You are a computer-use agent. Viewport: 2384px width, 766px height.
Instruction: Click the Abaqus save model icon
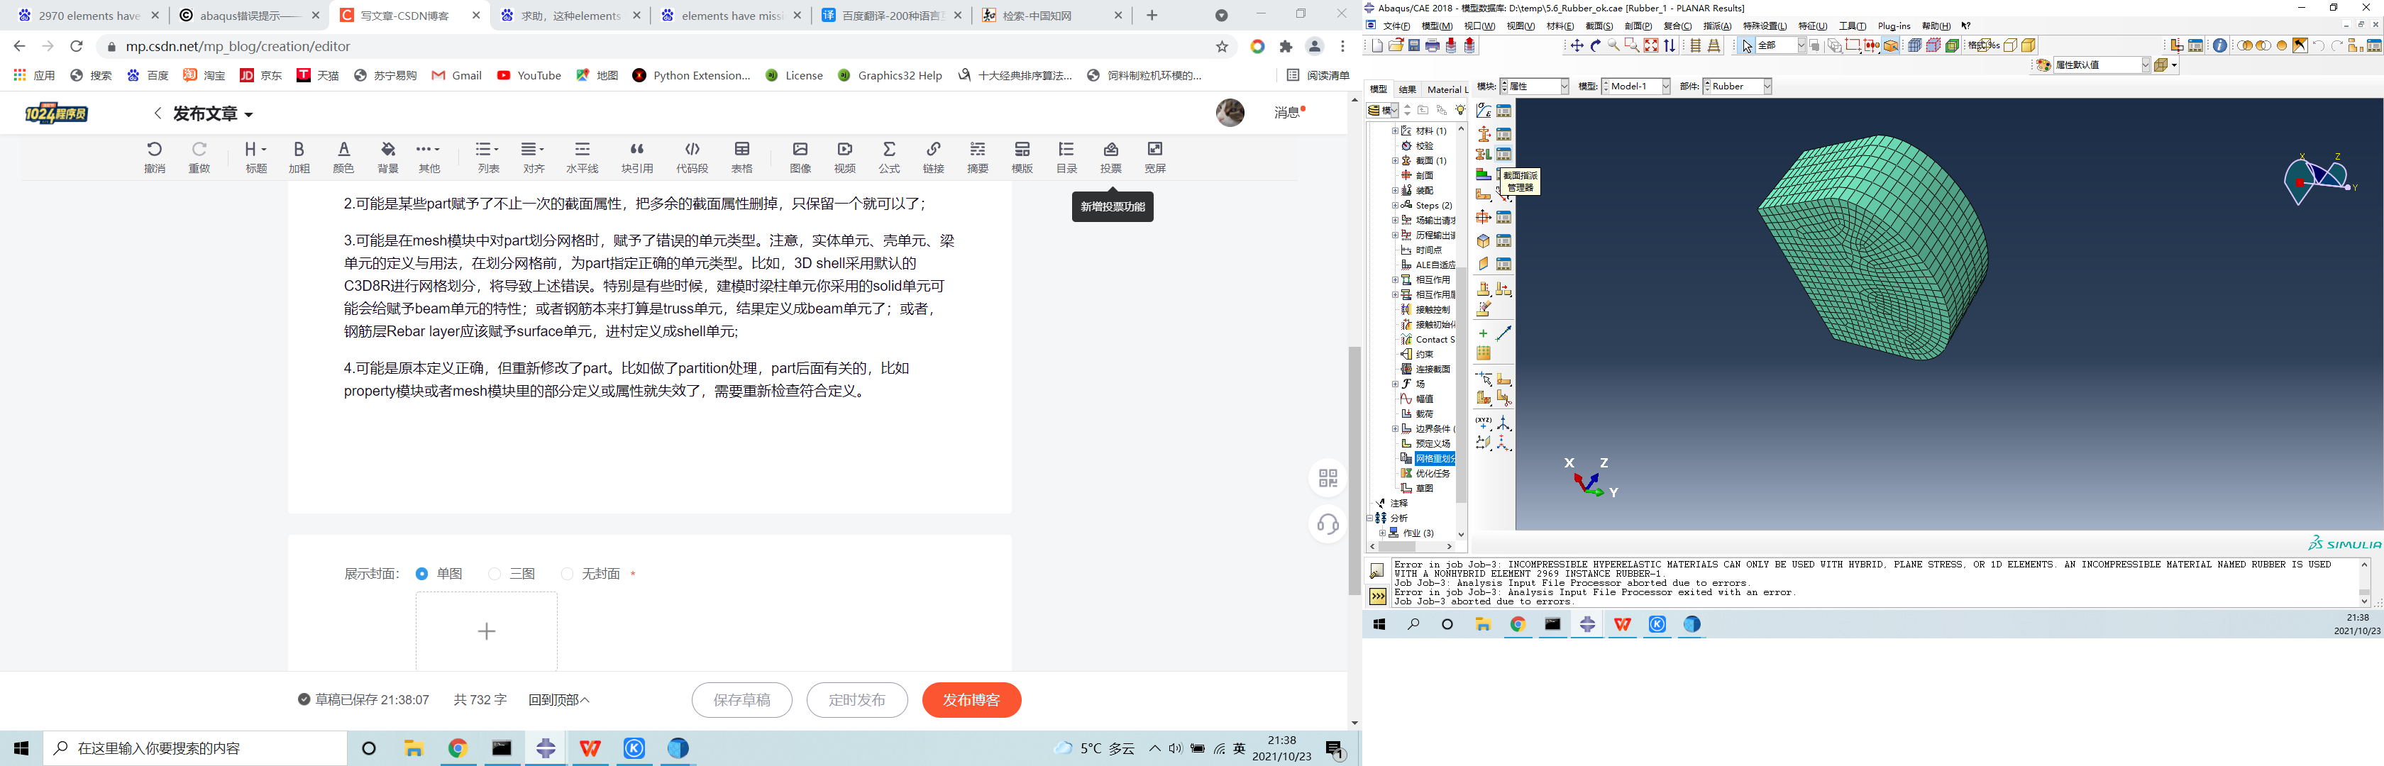pos(1413,45)
